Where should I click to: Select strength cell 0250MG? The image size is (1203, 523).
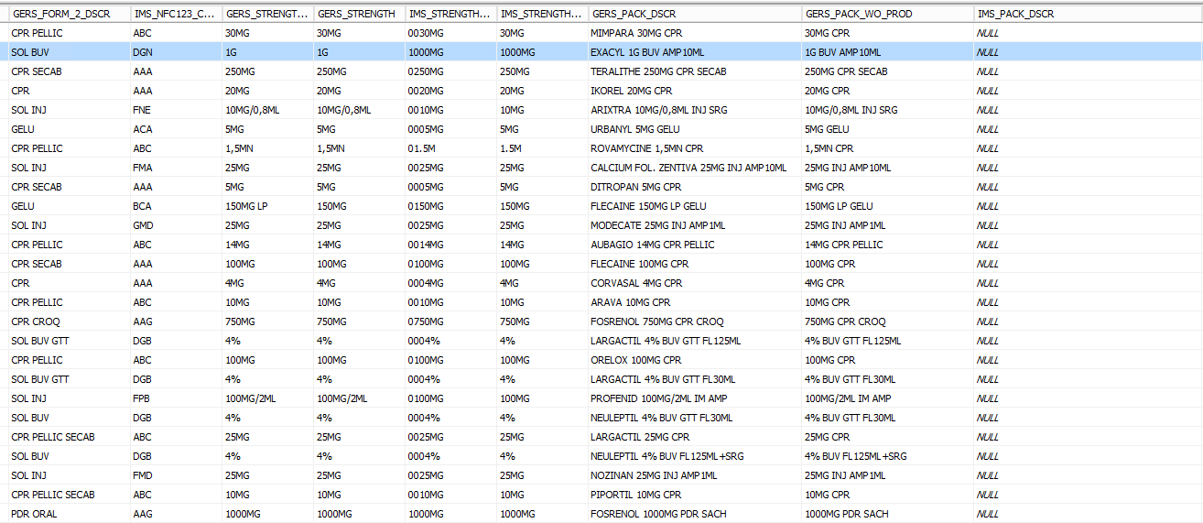click(450, 71)
